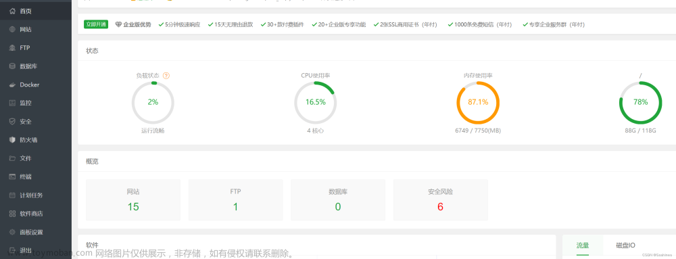Switch to the 磁盘IO tab
The width and height of the screenshot is (676, 259).
click(x=625, y=245)
